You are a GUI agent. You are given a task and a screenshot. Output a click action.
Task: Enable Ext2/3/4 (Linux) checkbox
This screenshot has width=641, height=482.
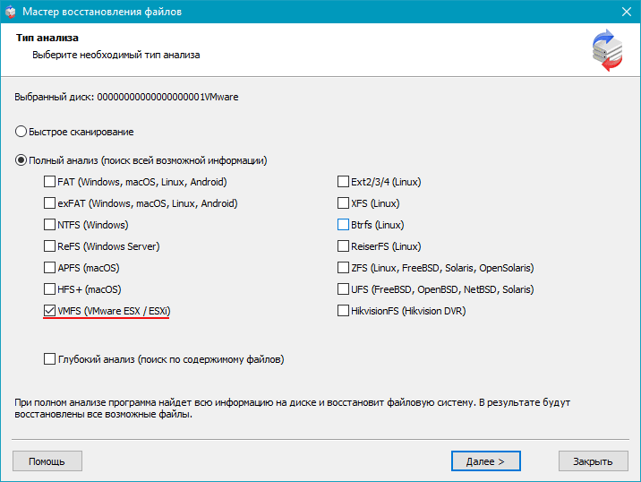tap(343, 182)
